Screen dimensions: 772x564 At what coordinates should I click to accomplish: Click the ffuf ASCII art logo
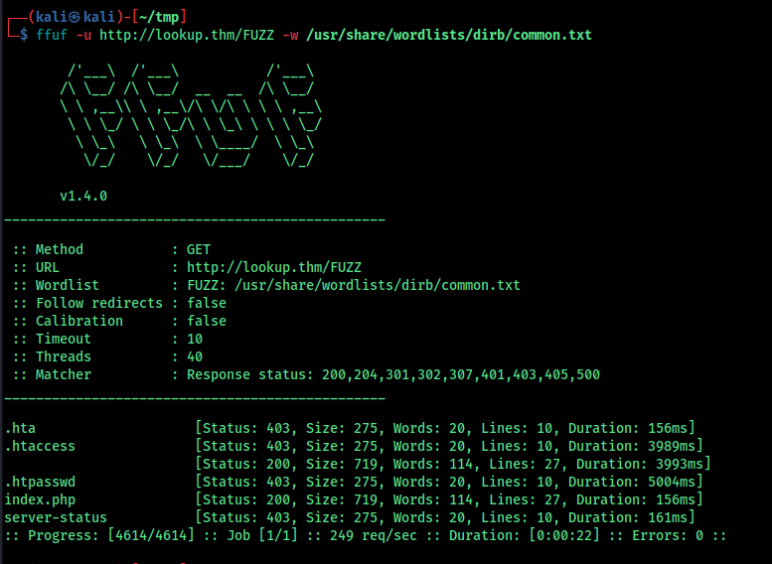click(x=191, y=115)
